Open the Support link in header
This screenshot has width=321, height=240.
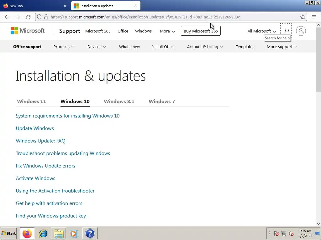pyautogui.click(x=70, y=31)
